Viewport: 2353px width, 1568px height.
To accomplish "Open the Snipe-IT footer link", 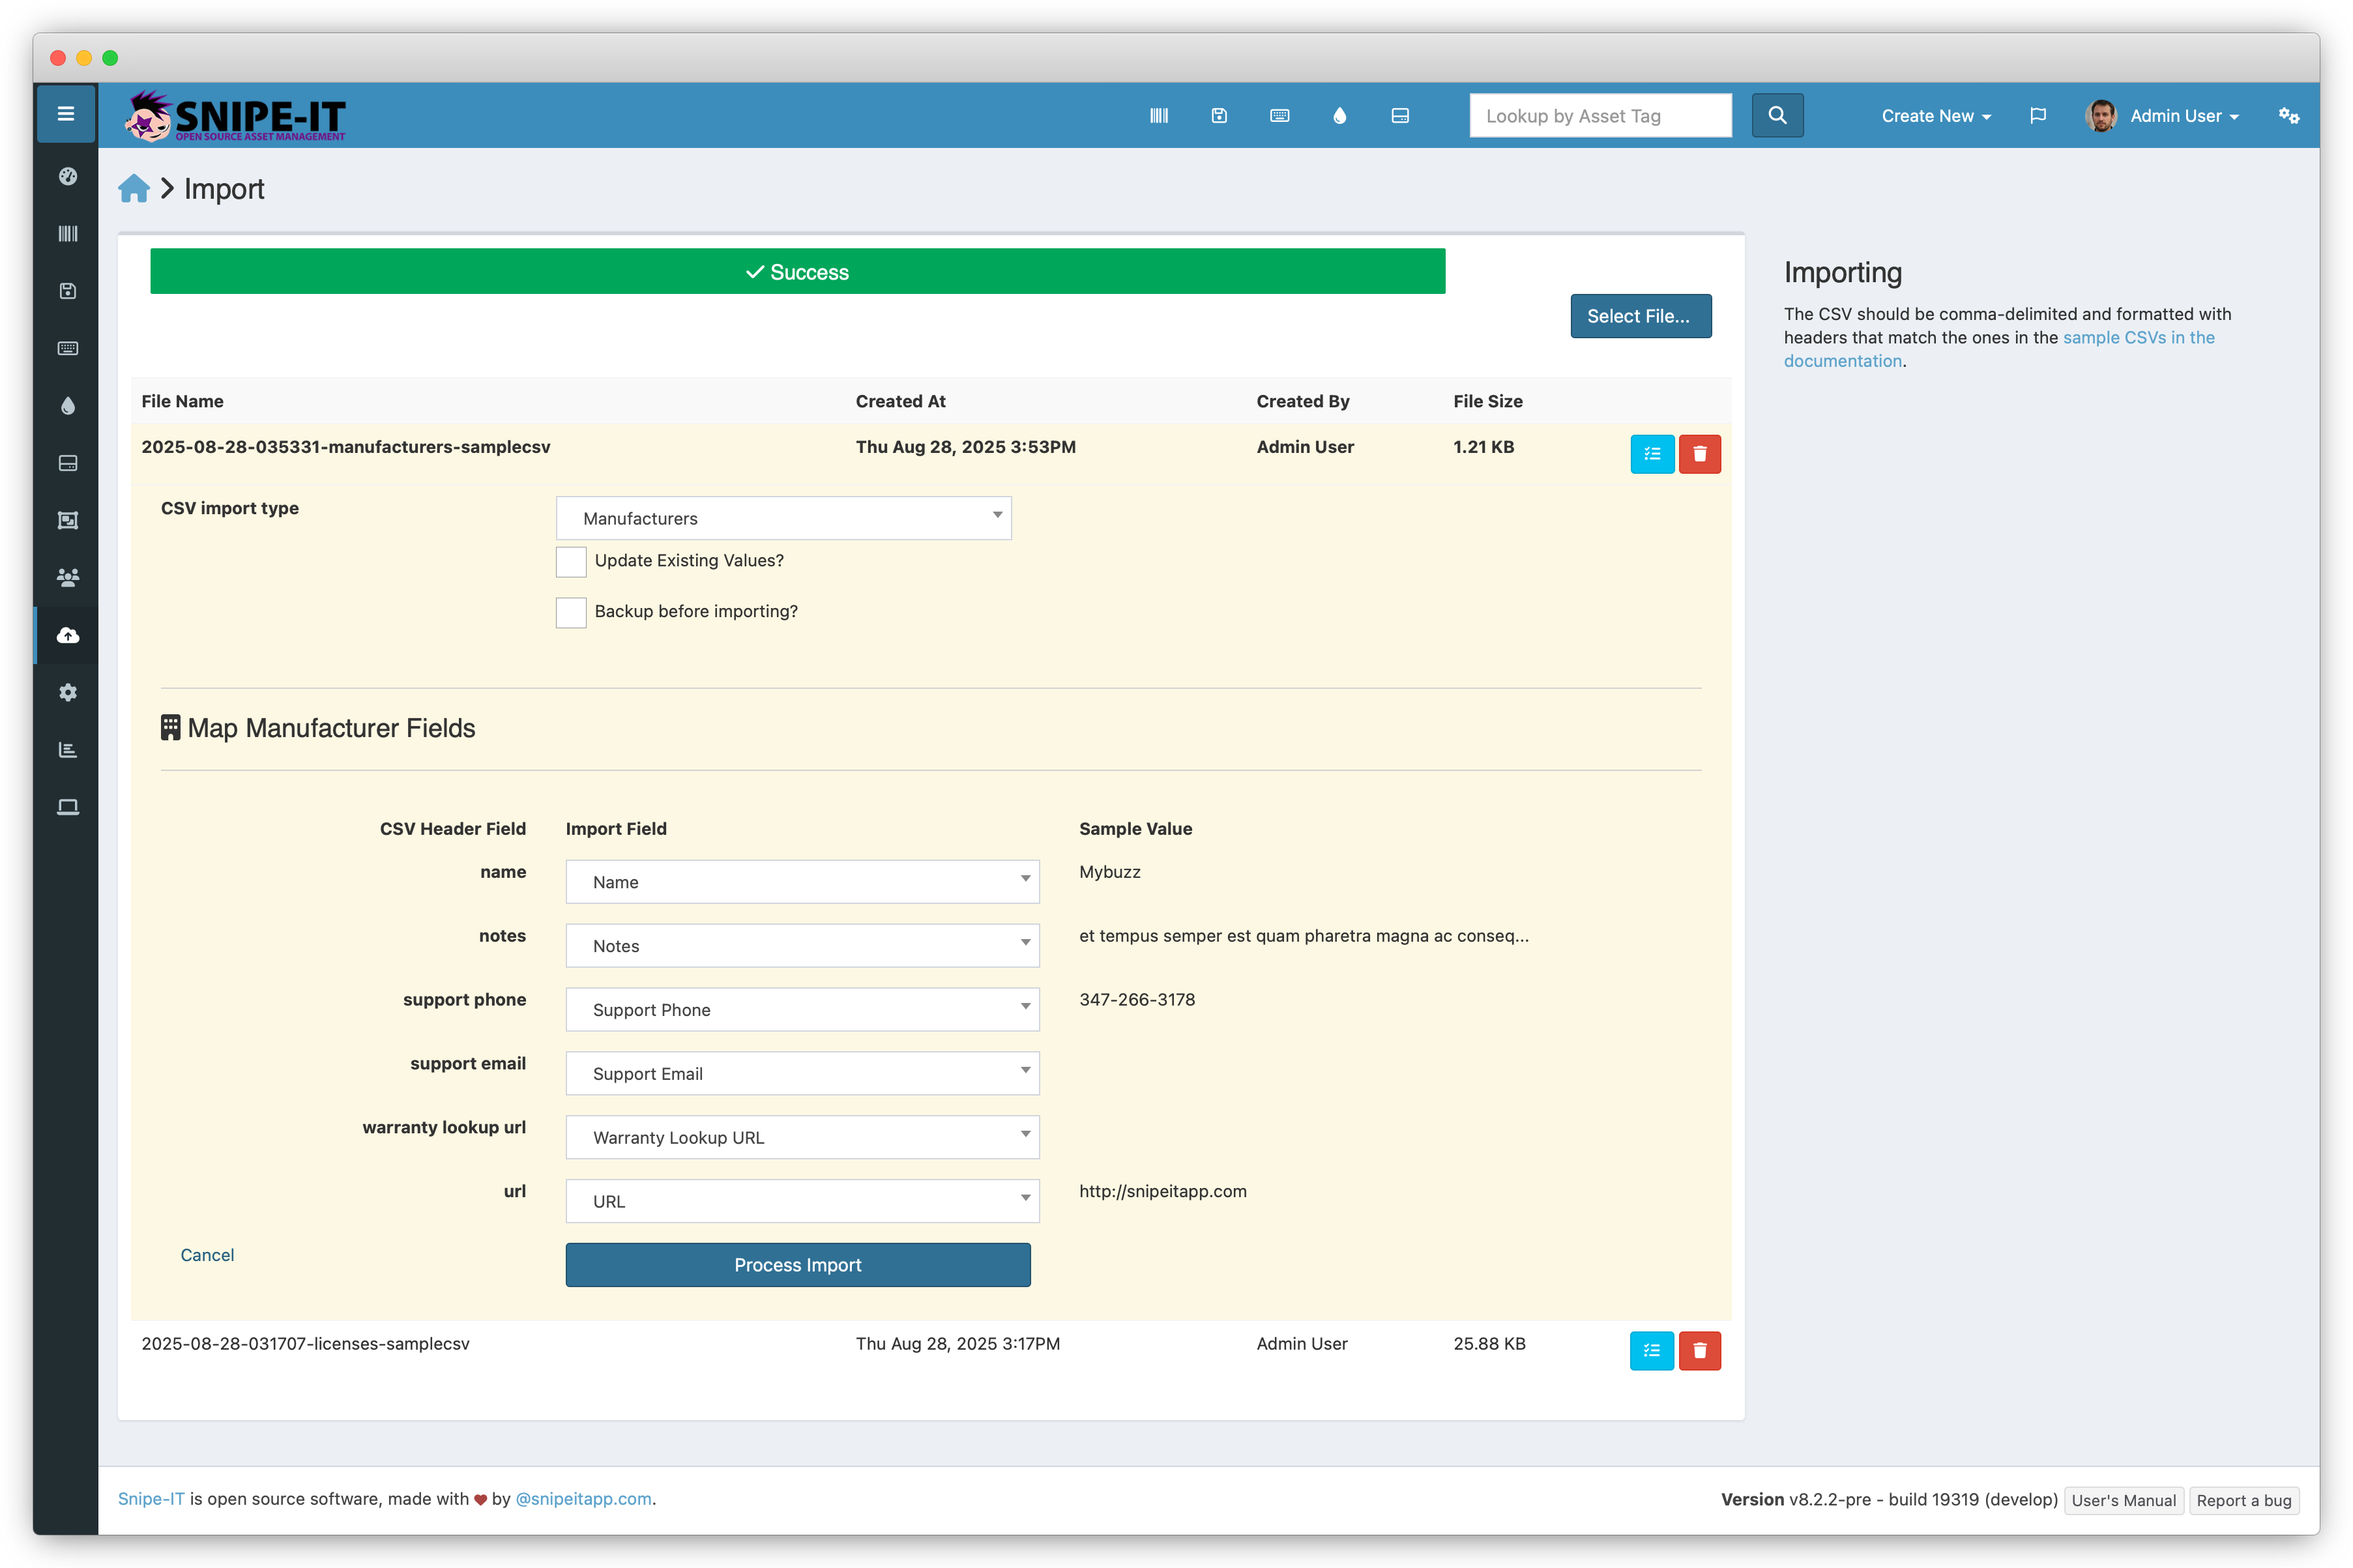I will [151, 1499].
